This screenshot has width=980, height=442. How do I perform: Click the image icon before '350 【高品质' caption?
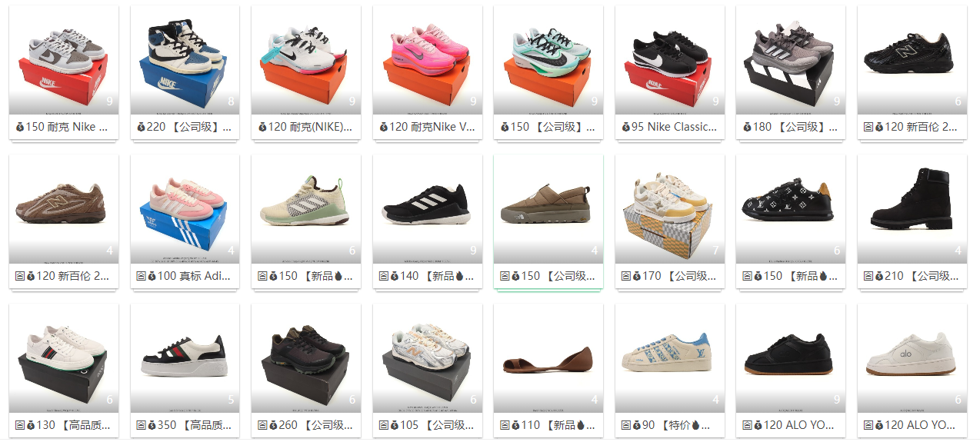pyautogui.click(x=141, y=425)
